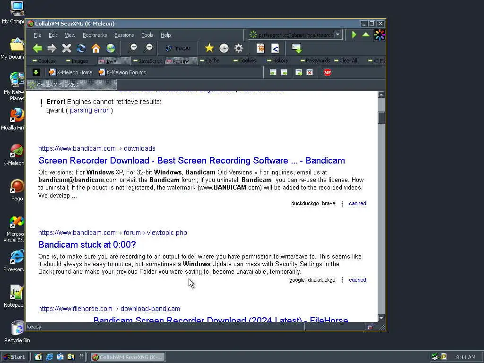Click the Adblock Plus ABP icon
This screenshot has height=363, width=484.
328,72
